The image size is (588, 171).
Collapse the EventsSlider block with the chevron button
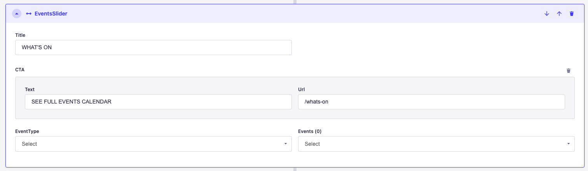16,14
